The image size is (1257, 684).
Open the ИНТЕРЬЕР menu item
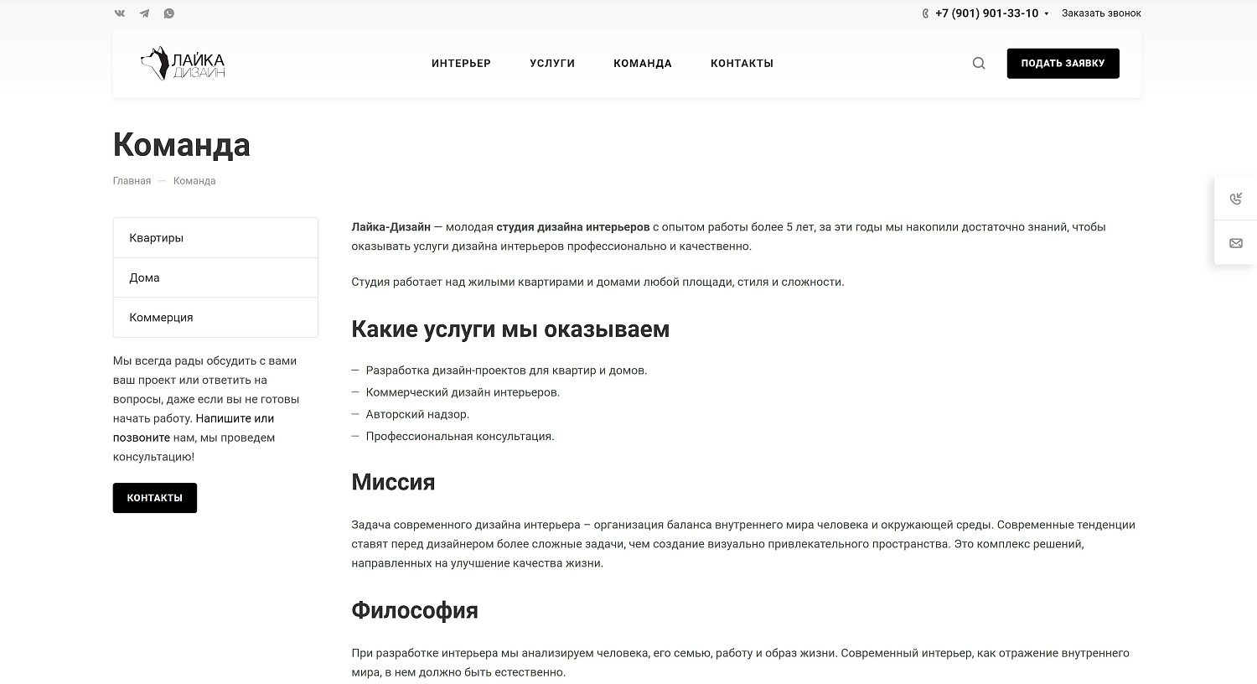(x=461, y=63)
